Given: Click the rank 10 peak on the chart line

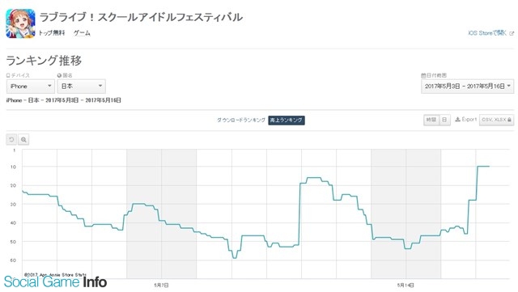Looking at the screenshot, I should click(484, 166).
